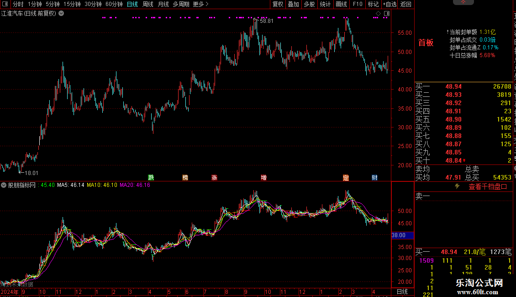516x297 pixels.
Task: Click the blue 财 event marker
Action: 374,177
